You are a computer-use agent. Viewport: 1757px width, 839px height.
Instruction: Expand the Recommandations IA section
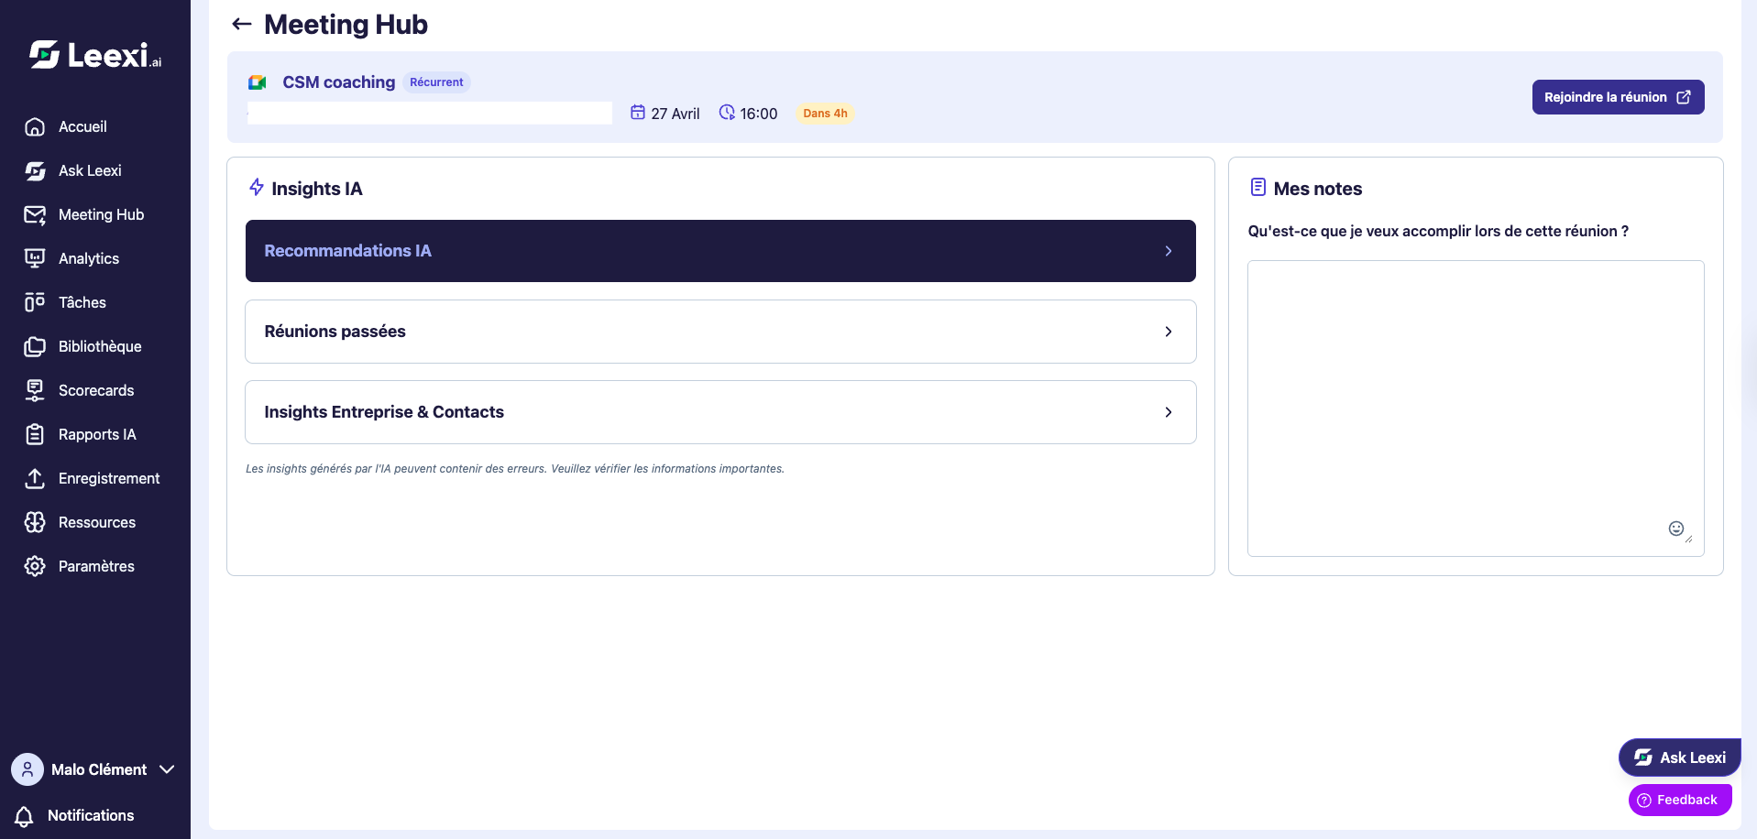coord(720,251)
